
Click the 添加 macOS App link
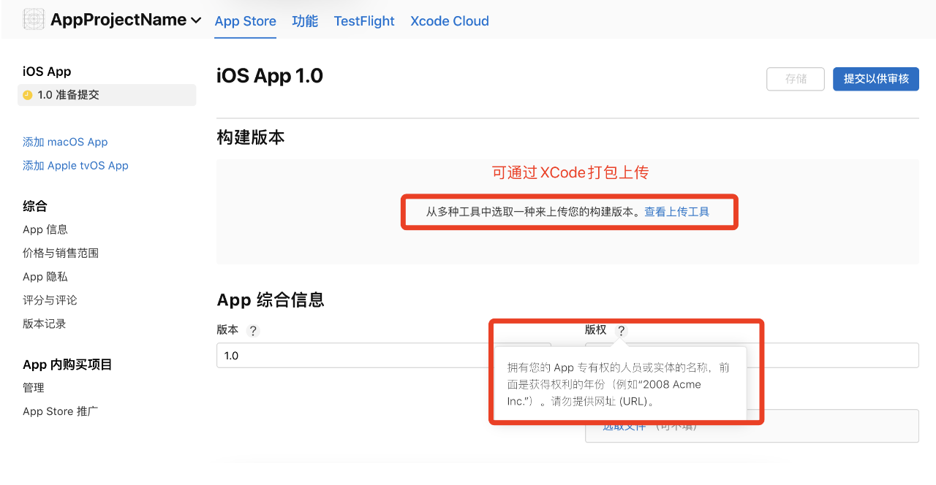click(65, 142)
